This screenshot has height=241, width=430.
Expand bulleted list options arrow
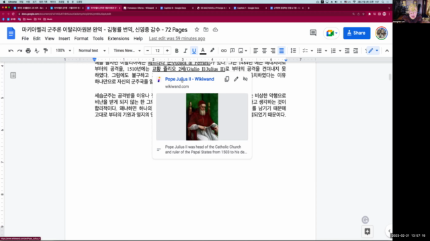pos(326,51)
